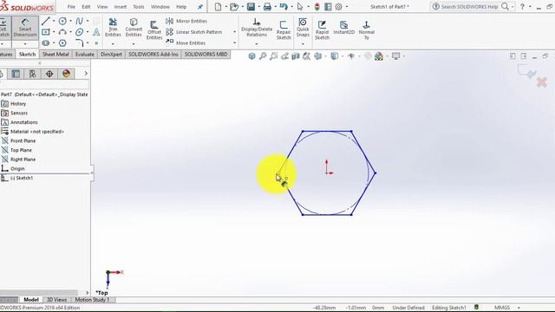555x312 pixels.
Task: Click Mirror Entities
Action: click(186, 21)
